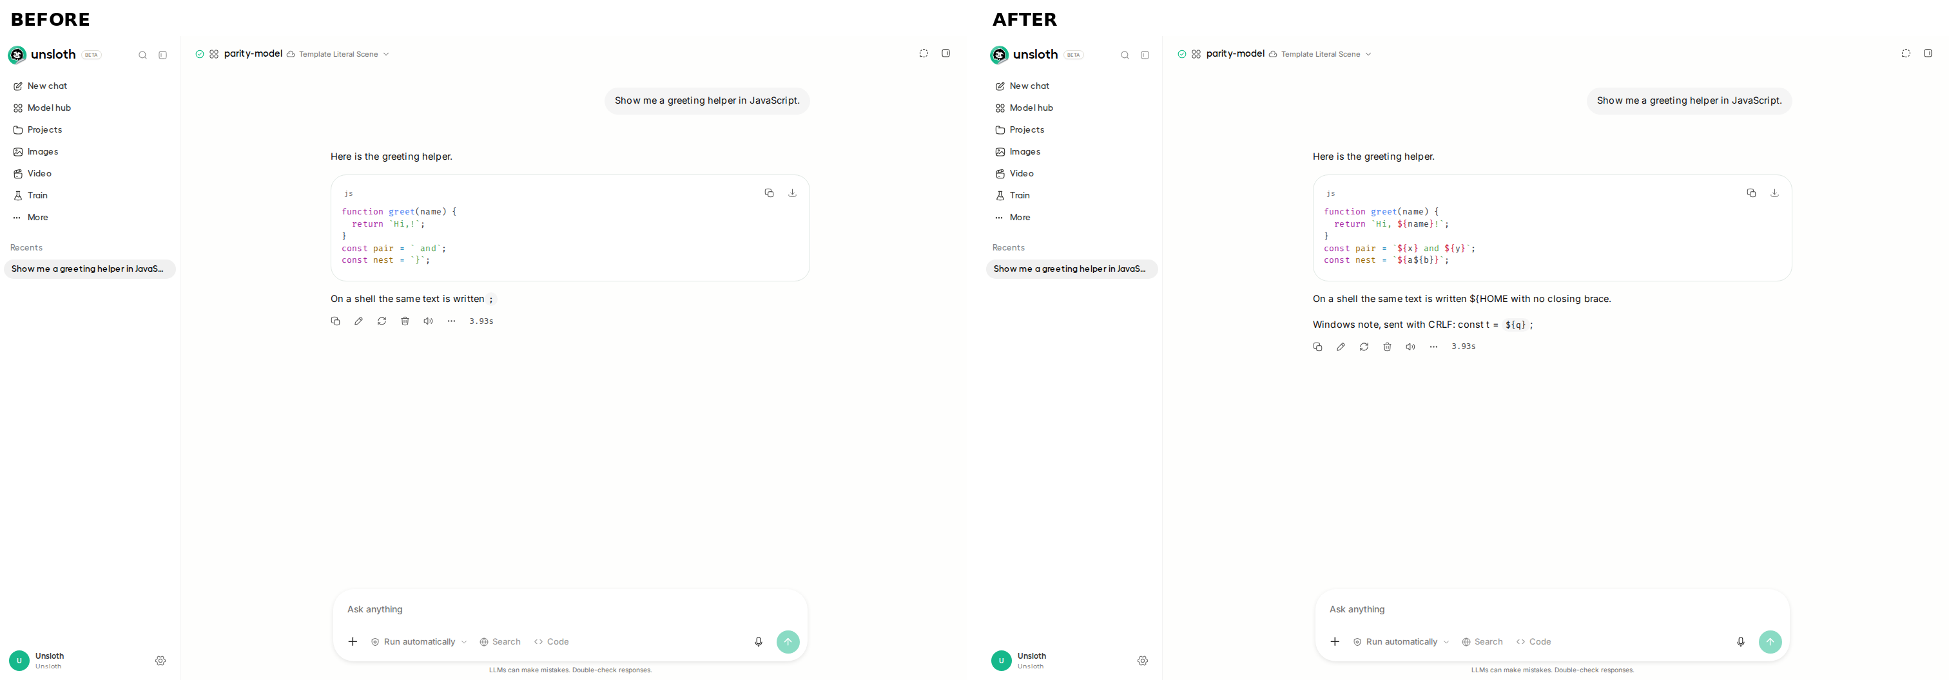Click the dashed-circle temporary chat icon in AFTER panel
Viewport: 1949px width, 680px height.
click(1906, 53)
